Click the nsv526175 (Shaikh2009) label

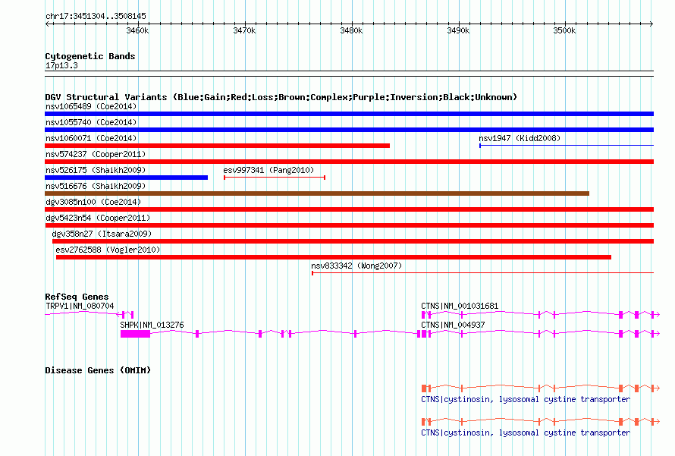(96, 170)
